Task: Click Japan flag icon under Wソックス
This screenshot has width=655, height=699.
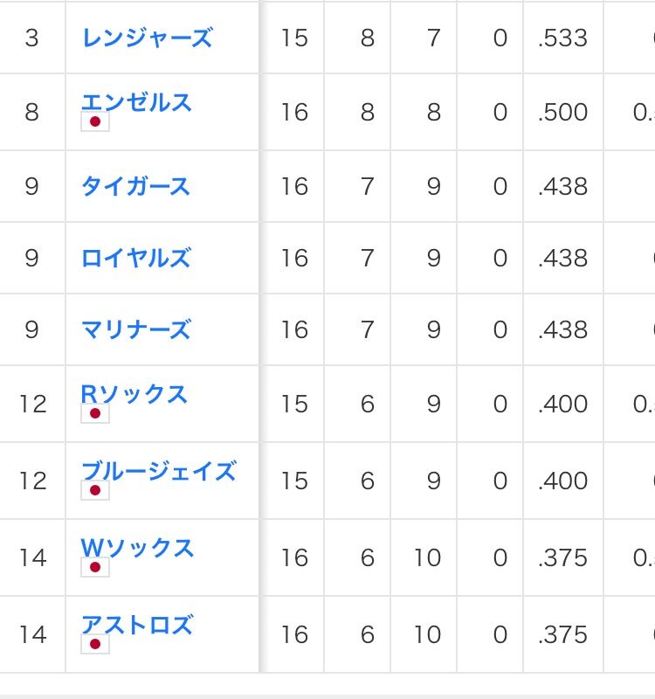Action: click(95, 567)
